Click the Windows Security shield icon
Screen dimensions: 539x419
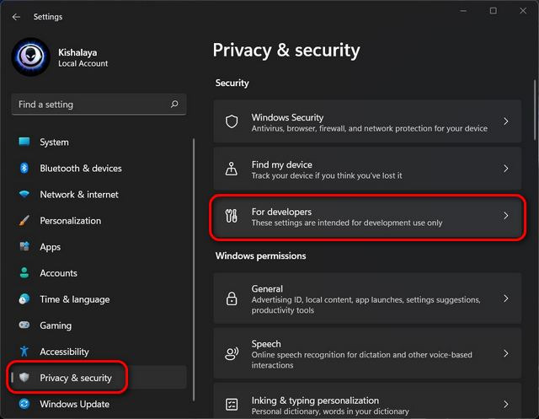pyautogui.click(x=232, y=121)
